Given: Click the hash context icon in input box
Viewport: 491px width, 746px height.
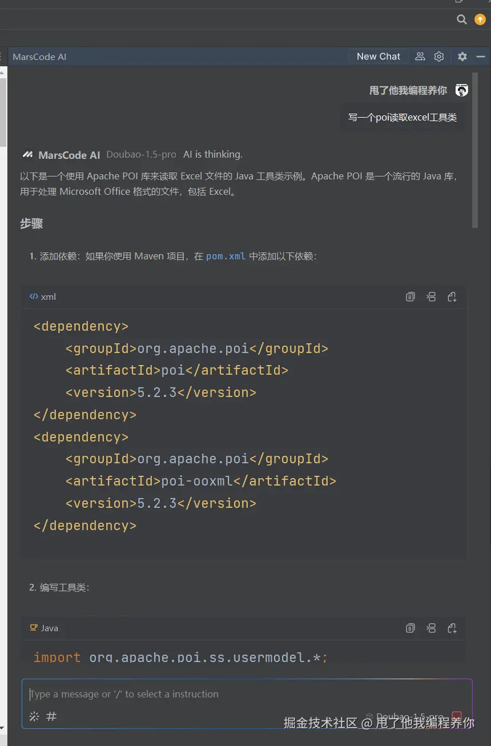Looking at the screenshot, I should (x=51, y=716).
